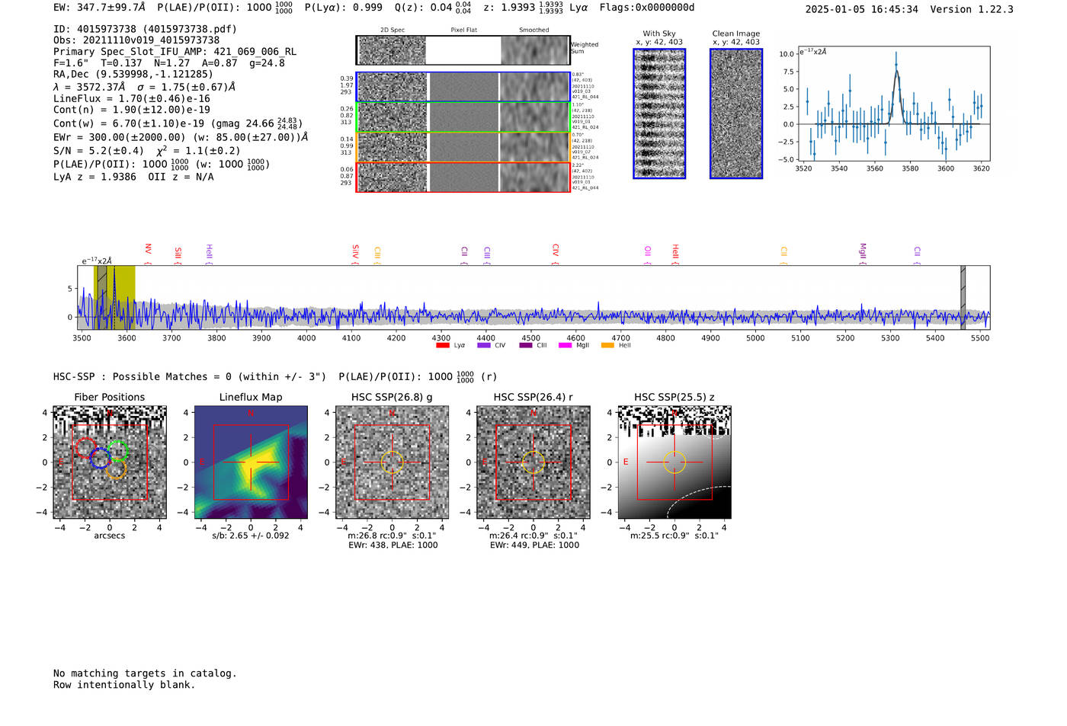Click the Gaussian emission line fit plot
Viewport: 1067px width, 726px height.
tap(893, 104)
